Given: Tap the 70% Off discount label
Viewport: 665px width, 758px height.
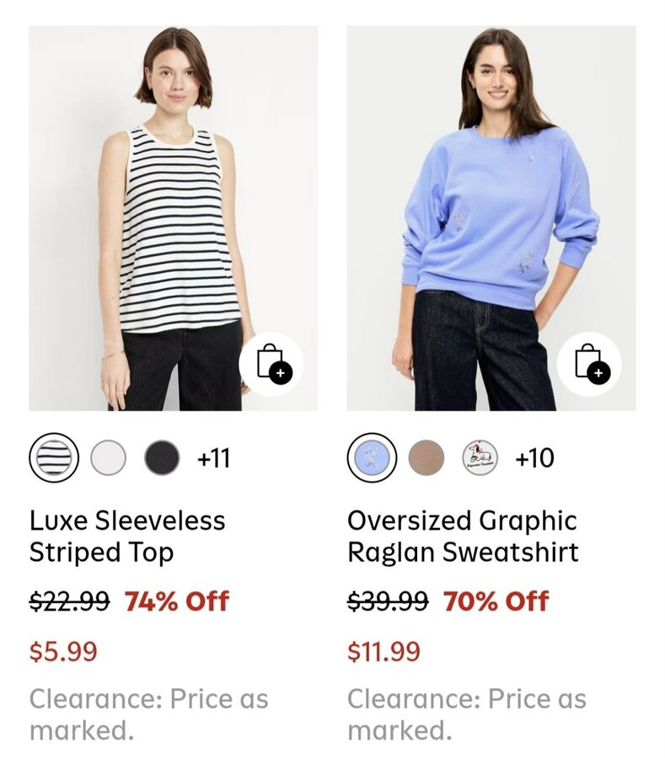Looking at the screenshot, I should coord(496,601).
